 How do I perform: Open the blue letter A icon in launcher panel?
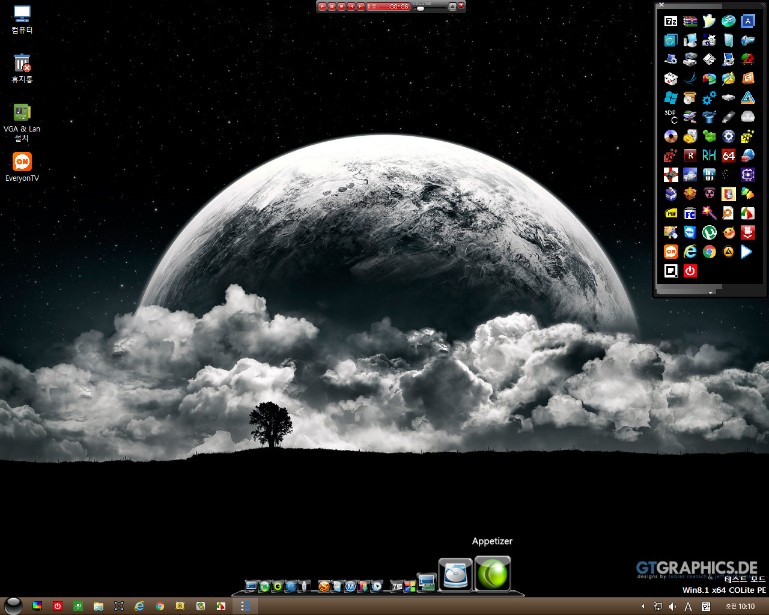pos(748,21)
